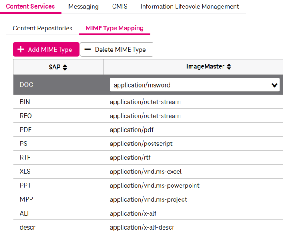The image size is (283, 233).
Task: Go to the CMIS tab
Action: (x=120, y=7)
